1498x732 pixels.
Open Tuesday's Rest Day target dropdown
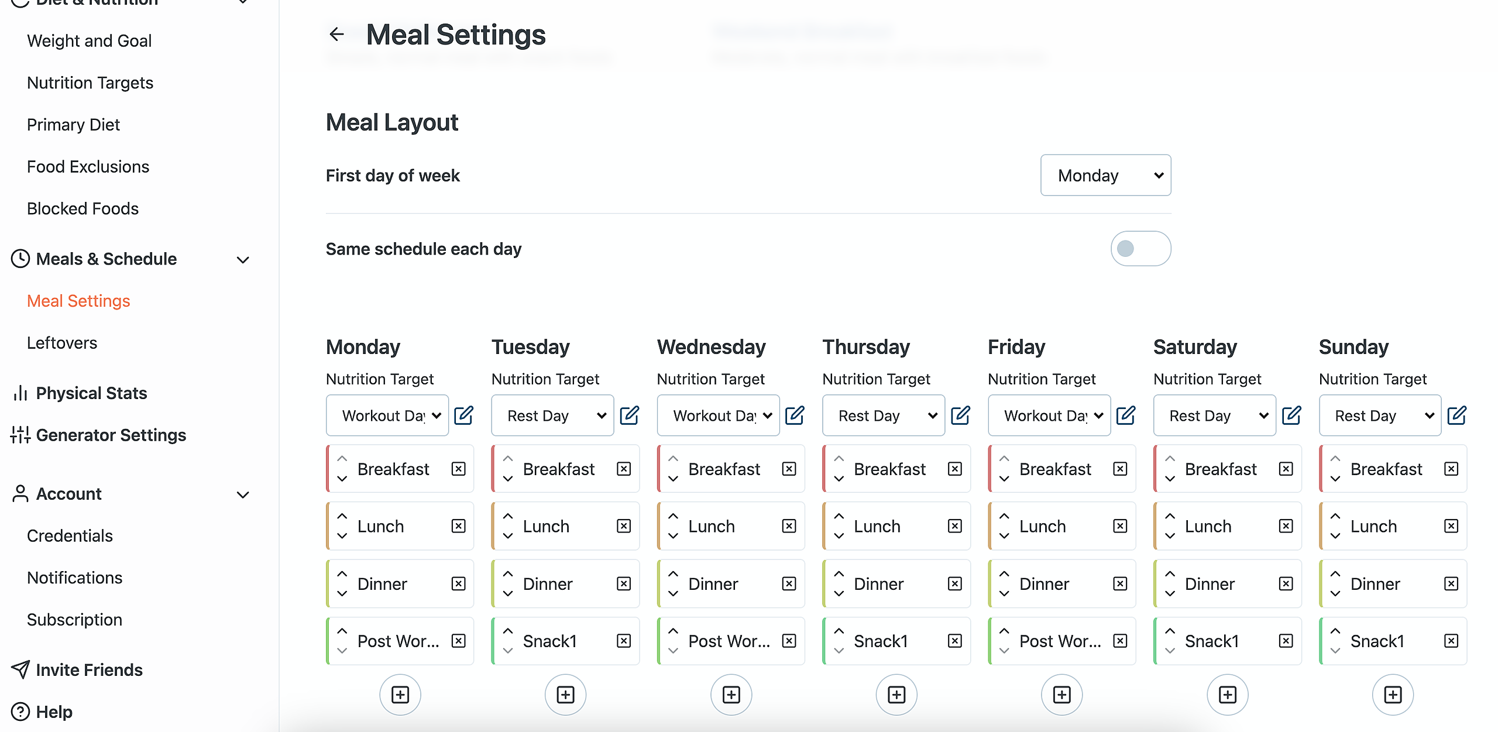pyautogui.click(x=552, y=415)
